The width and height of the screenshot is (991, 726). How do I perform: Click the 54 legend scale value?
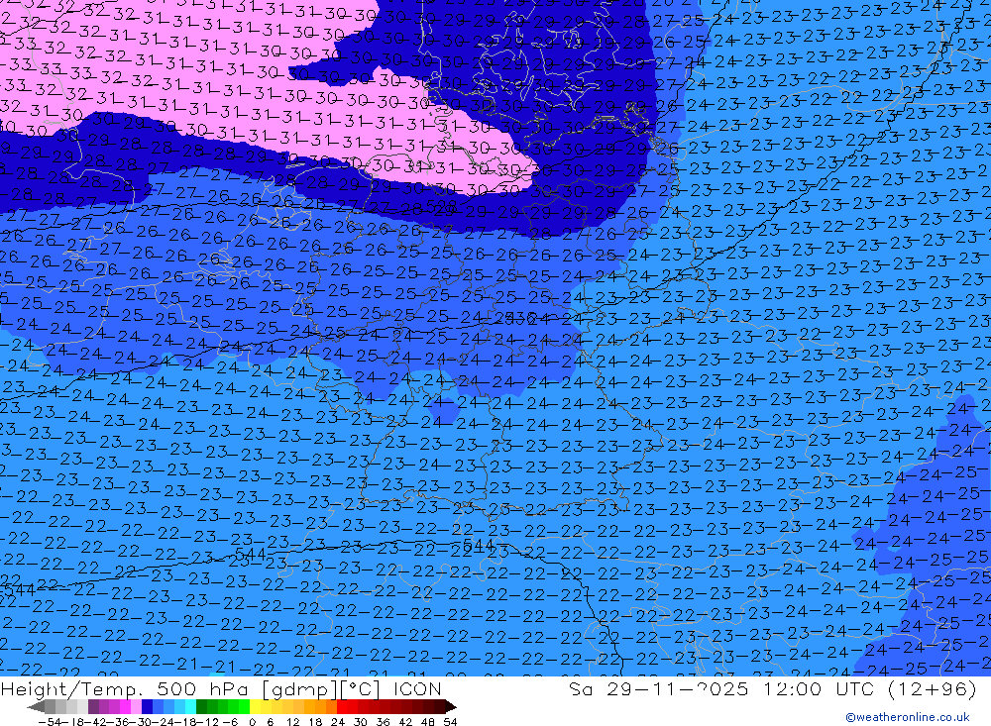tap(450, 722)
